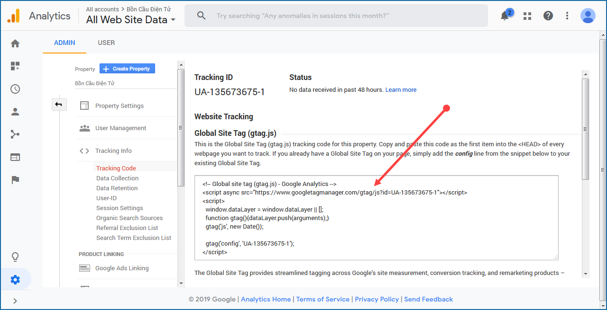Open Audience person icon
The image size is (607, 310).
(15, 112)
